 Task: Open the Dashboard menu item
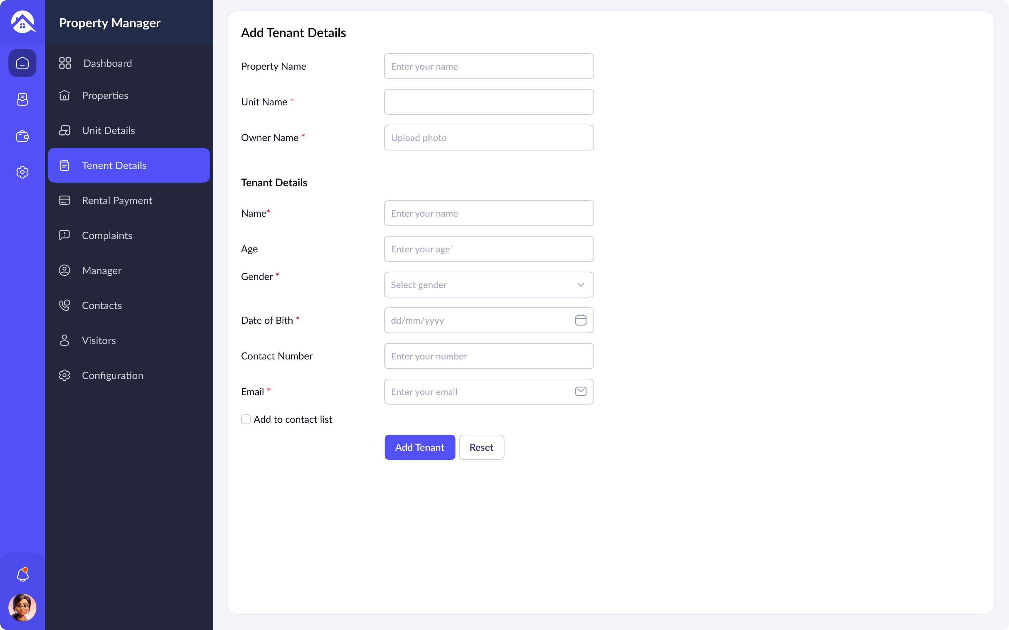coord(108,63)
